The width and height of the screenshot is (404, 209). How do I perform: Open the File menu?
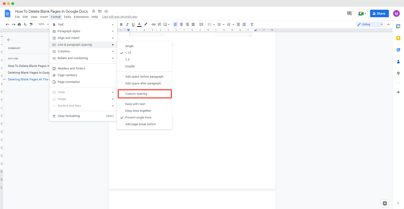coord(17,17)
